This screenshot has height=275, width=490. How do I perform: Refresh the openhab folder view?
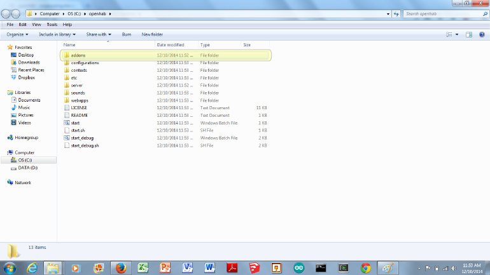396,14
